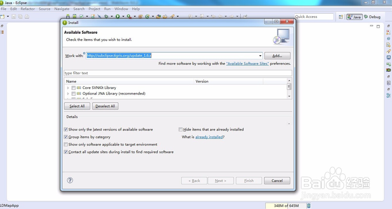This screenshot has width=392, height=209.
Task: Open the Android Virtual Device Manager icon
Action: click(74, 16)
